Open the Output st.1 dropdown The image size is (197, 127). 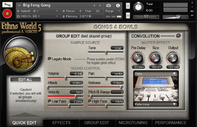[57, 11]
